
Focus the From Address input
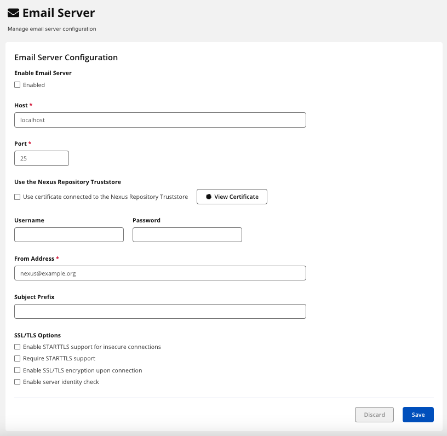(160, 273)
